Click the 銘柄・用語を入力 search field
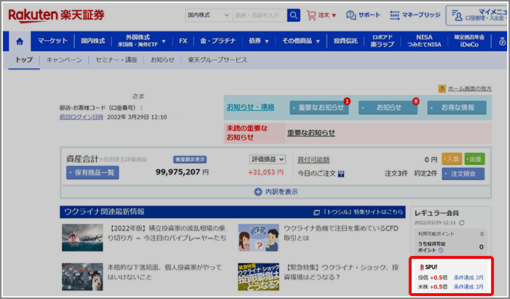The height and width of the screenshot is (299, 510). point(260,15)
